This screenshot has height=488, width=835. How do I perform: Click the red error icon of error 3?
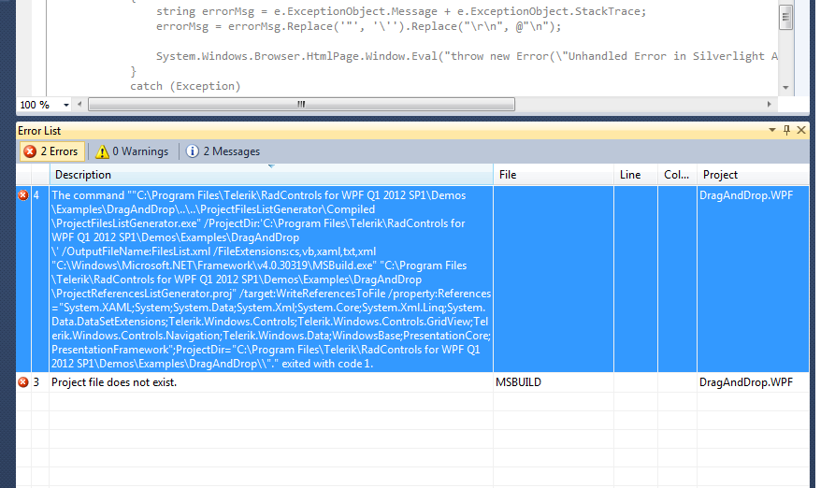pos(23,382)
